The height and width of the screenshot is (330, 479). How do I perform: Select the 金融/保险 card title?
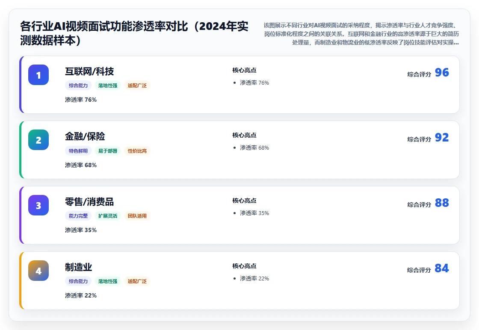85,136
